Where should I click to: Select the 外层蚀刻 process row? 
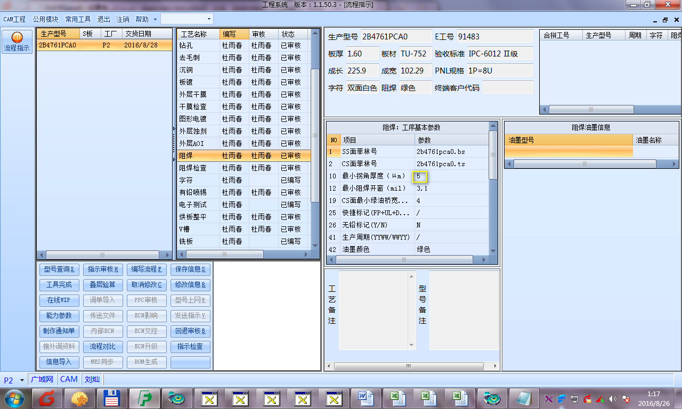coord(243,131)
